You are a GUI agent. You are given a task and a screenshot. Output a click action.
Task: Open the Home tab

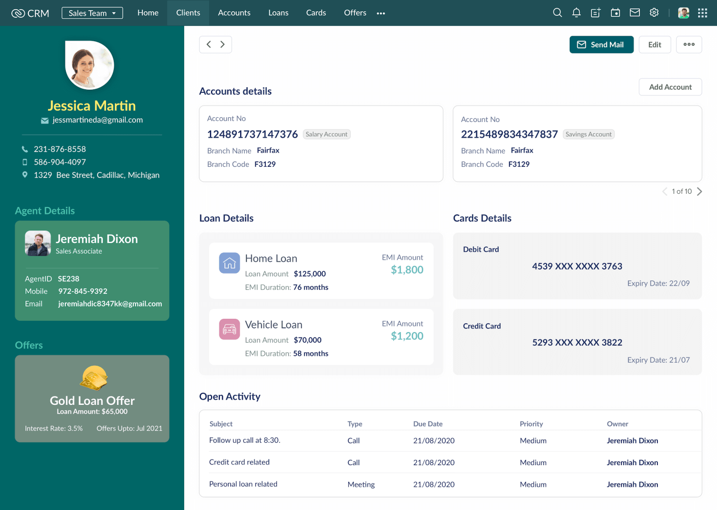pyautogui.click(x=148, y=13)
